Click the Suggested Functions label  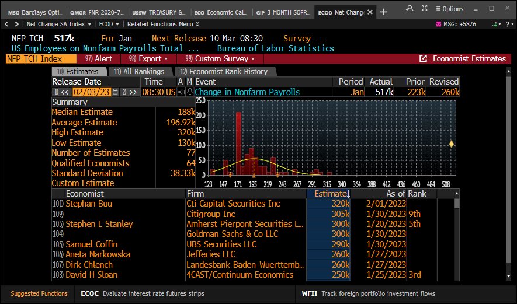(39, 293)
